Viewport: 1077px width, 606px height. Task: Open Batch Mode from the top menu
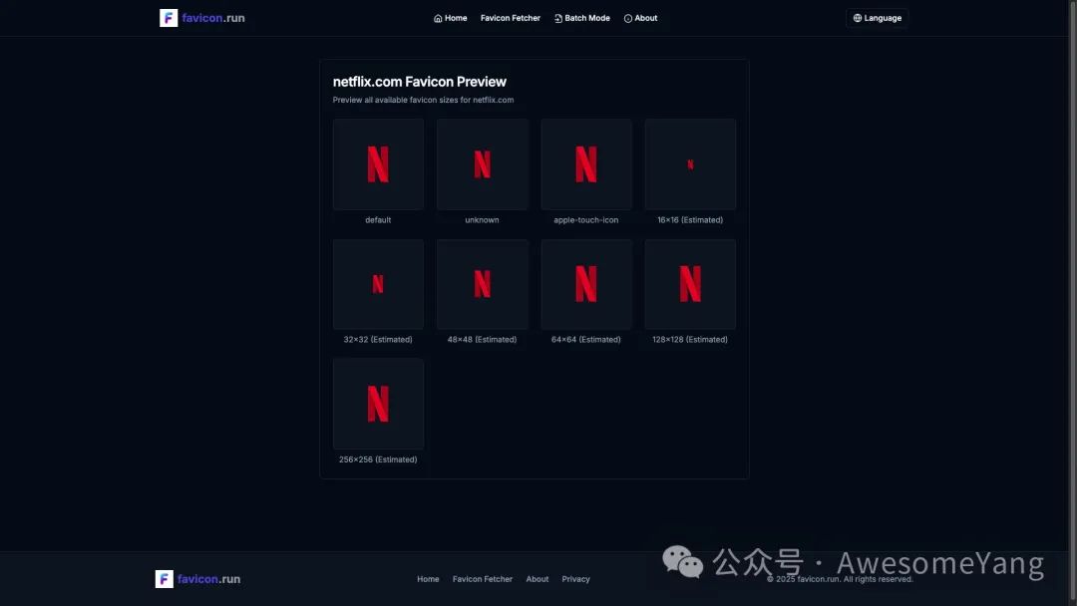click(x=581, y=18)
